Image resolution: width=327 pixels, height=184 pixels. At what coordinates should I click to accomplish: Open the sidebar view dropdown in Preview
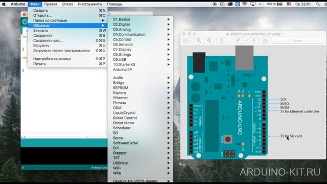[x=188, y=40]
